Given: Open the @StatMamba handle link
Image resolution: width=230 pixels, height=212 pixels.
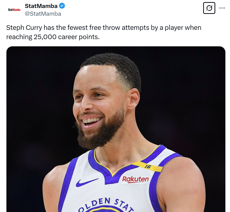Looking at the screenshot, I should pyautogui.click(x=43, y=14).
